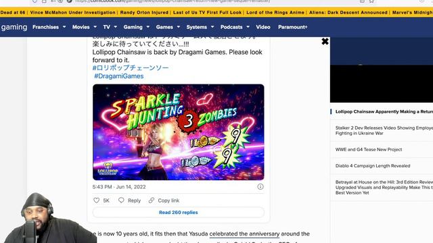The image size is (433, 243).
Task: Open the tweet info icon
Action: pos(260,187)
